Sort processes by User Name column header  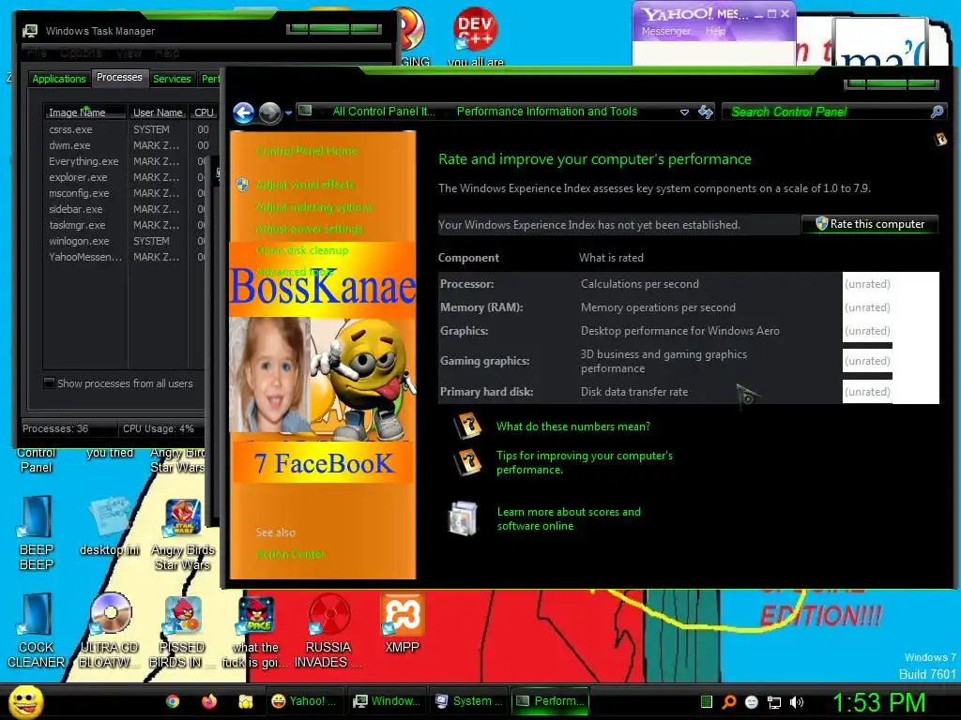(158, 112)
